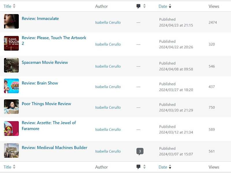Image resolution: width=231 pixels, height=173 pixels.
Task: Toggle Date sort arrows in top header
Action: click(170, 6)
